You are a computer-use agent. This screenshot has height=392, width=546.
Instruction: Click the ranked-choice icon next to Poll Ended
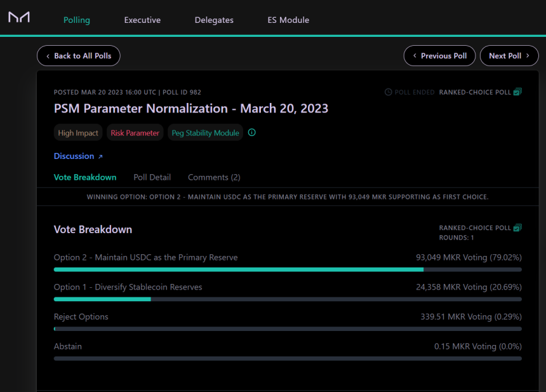(x=517, y=92)
